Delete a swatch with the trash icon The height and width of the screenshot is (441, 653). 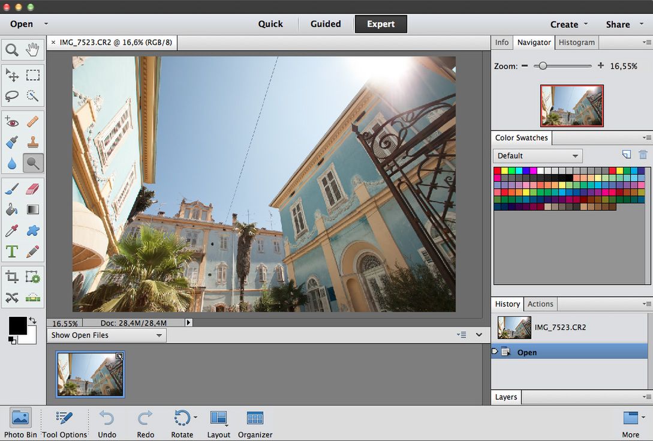point(643,154)
